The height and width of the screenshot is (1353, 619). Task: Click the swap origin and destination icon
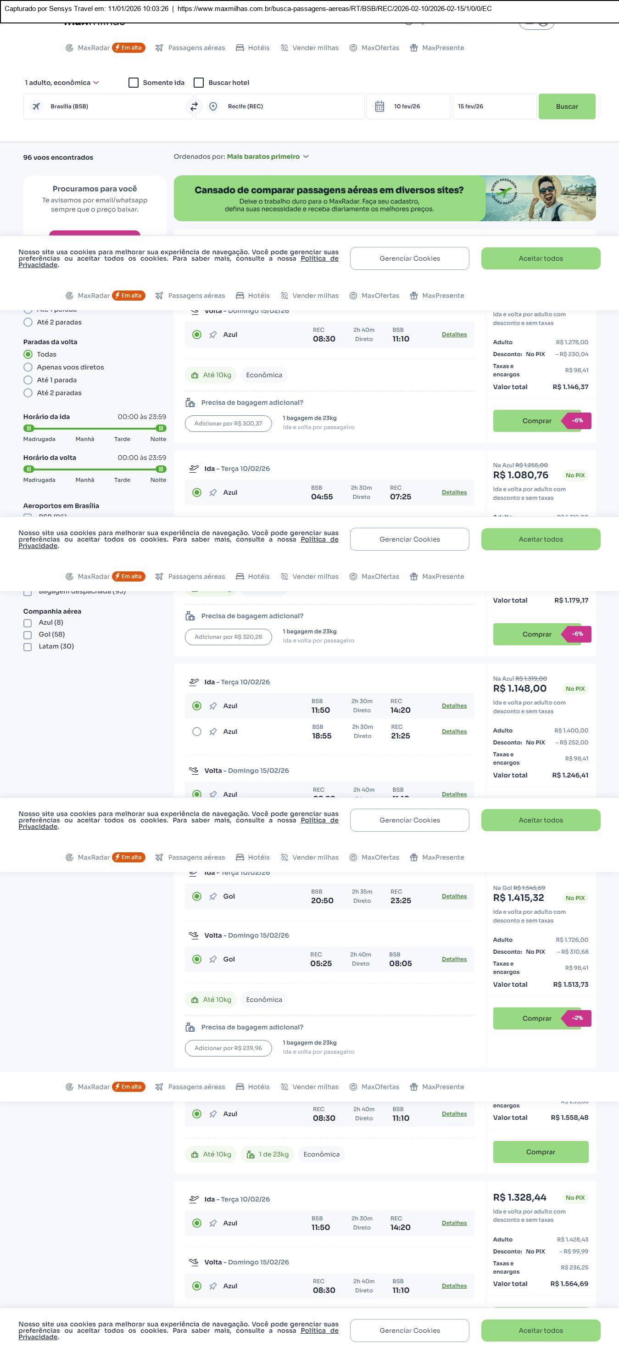coord(194,106)
